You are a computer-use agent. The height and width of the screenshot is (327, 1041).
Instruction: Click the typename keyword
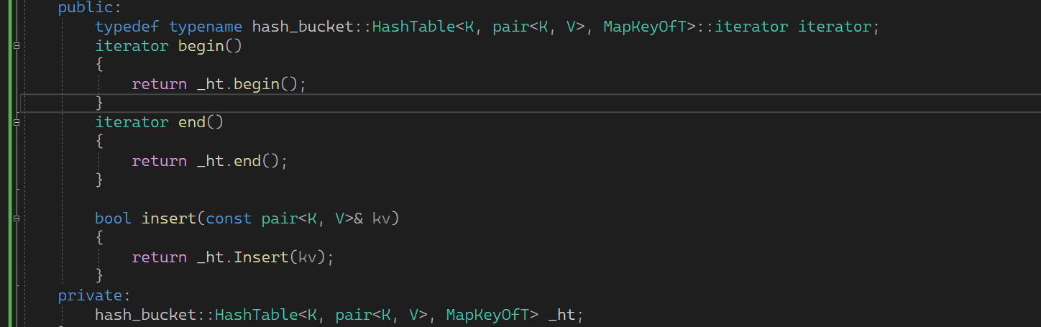pyautogui.click(x=206, y=27)
